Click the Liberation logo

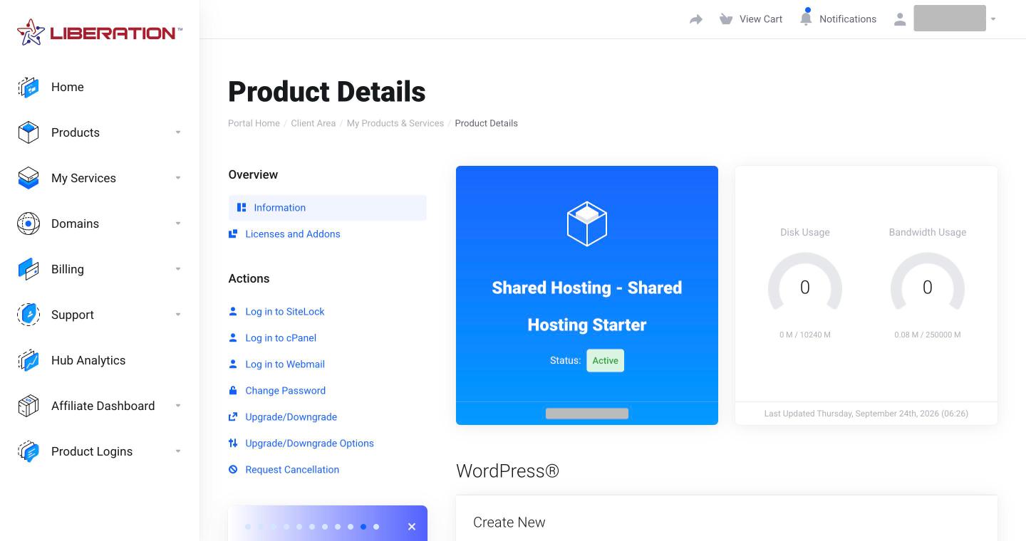click(x=100, y=32)
